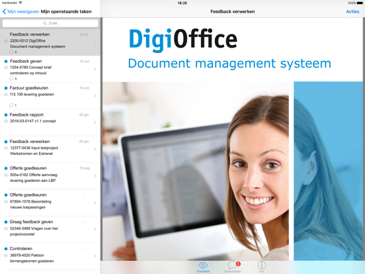The width and height of the screenshot is (365, 274).
Task: Select the Controleren task
Action: click(x=50, y=256)
